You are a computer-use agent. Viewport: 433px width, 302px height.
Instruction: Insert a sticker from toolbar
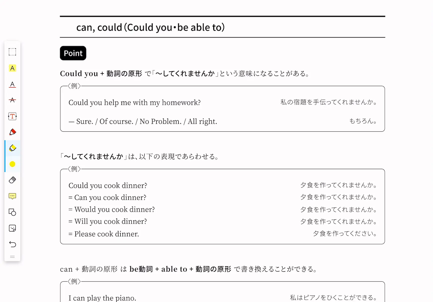[12, 228]
